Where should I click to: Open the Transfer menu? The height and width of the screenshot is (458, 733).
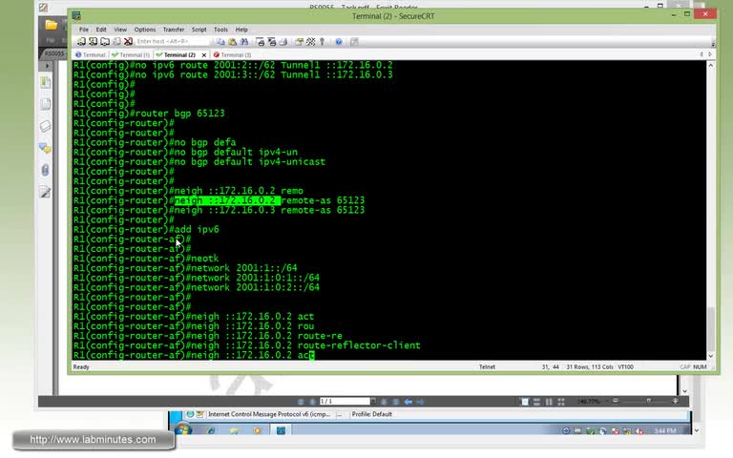coord(174,30)
